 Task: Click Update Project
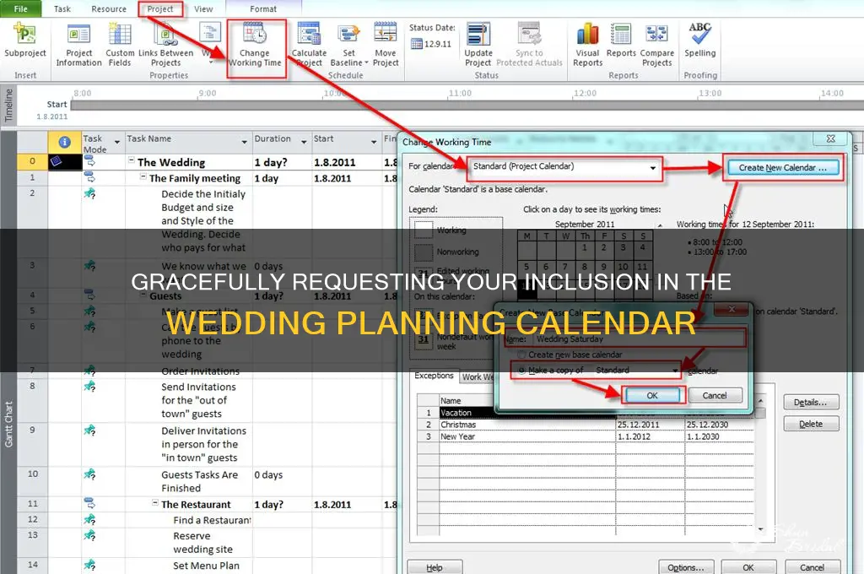point(478,46)
